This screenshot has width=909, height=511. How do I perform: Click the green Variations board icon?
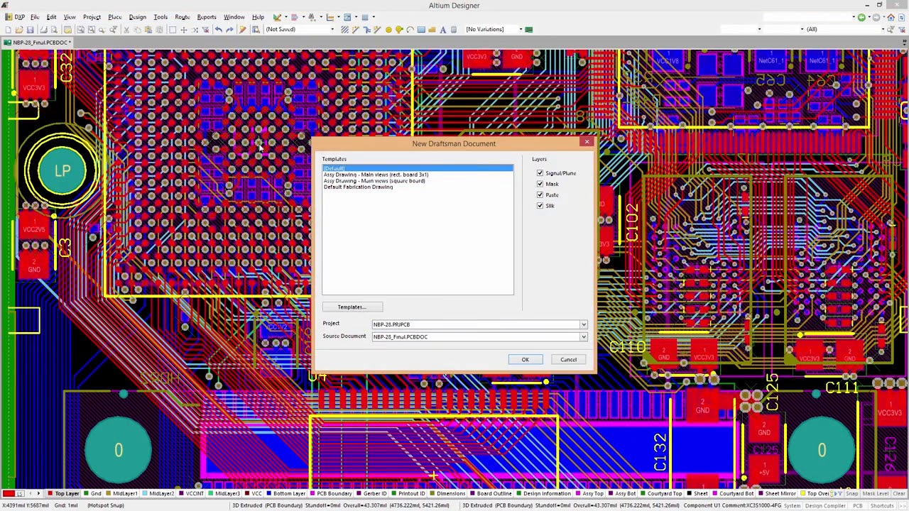pyautogui.click(x=528, y=29)
